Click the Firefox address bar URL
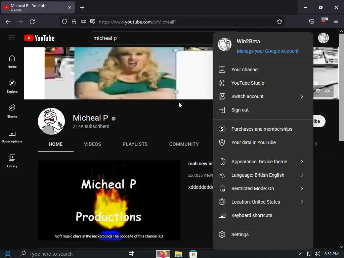 point(137,22)
